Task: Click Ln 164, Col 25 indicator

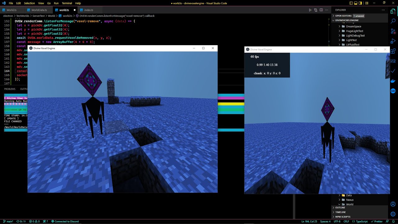Action: [x=309, y=222]
